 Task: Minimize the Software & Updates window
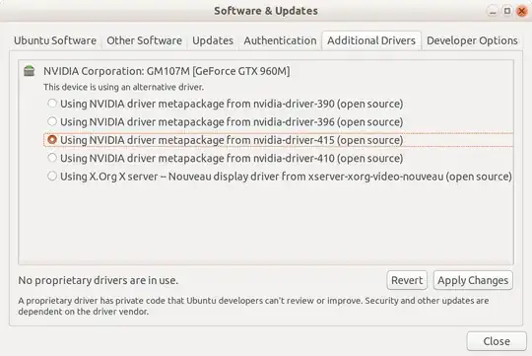pos(493,11)
